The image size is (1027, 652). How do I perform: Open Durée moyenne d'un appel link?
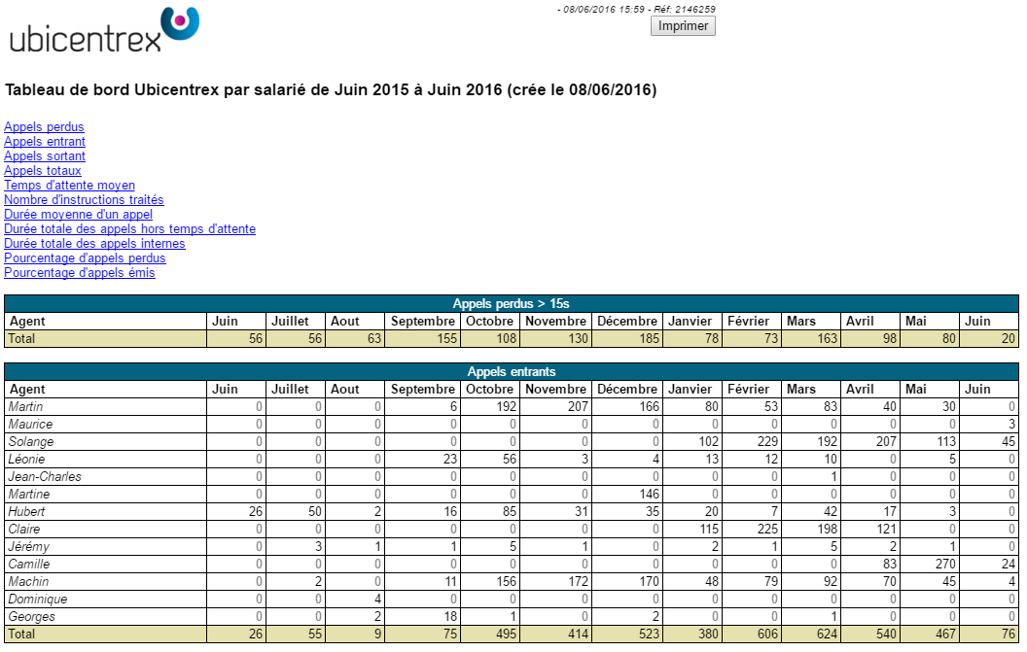(78, 214)
